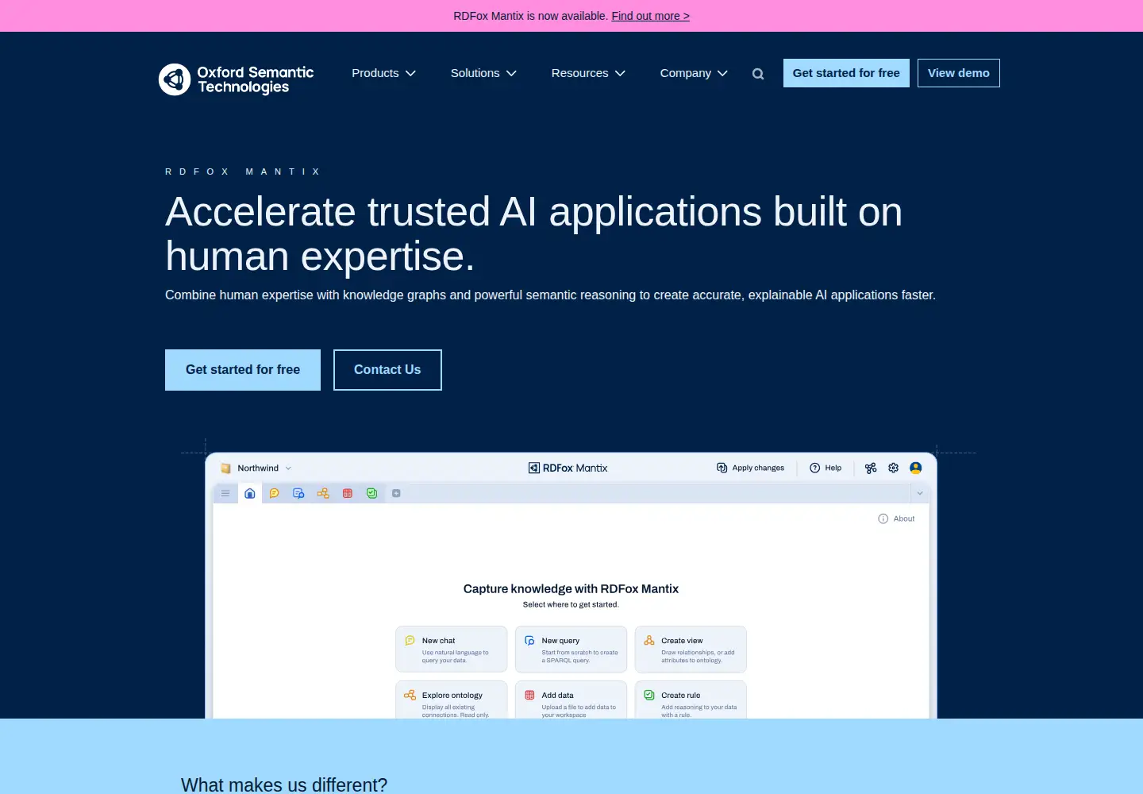1143x794 pixels.
Task: Open the settings gear in Mantix header
Action: 894,468
